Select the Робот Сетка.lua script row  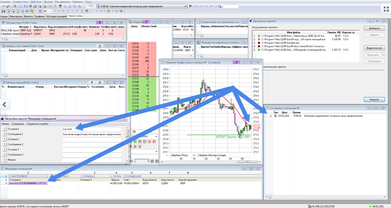pos(306,46)
